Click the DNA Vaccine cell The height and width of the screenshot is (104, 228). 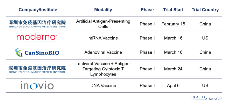click(x=103, y=85)
